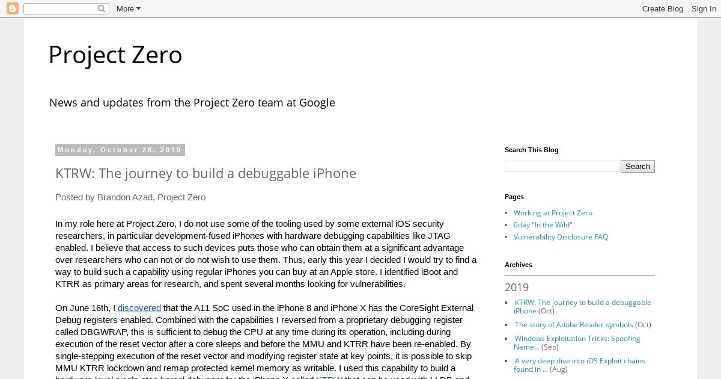Click the Archives sidebar heading
This screenshot has height=379, width=721.
tap(519, 265)
